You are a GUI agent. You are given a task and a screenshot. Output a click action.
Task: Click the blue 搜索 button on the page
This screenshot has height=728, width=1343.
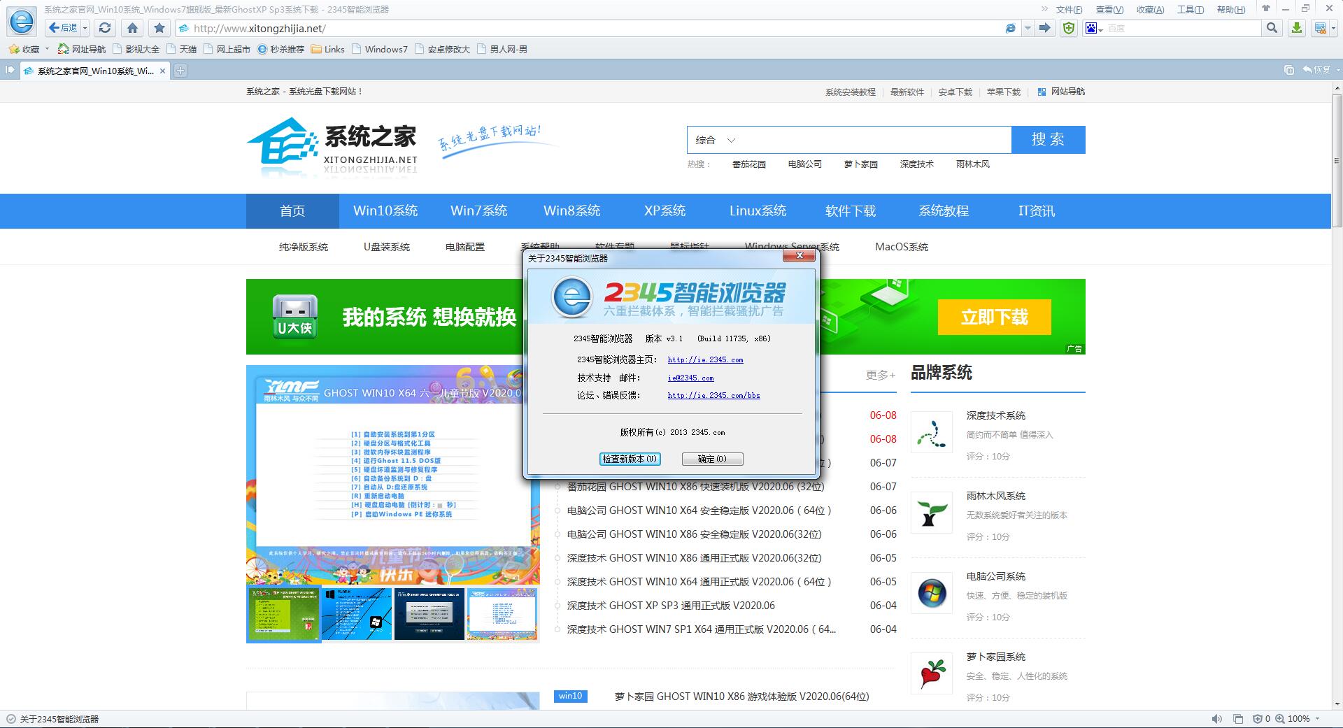[1049, 140]
